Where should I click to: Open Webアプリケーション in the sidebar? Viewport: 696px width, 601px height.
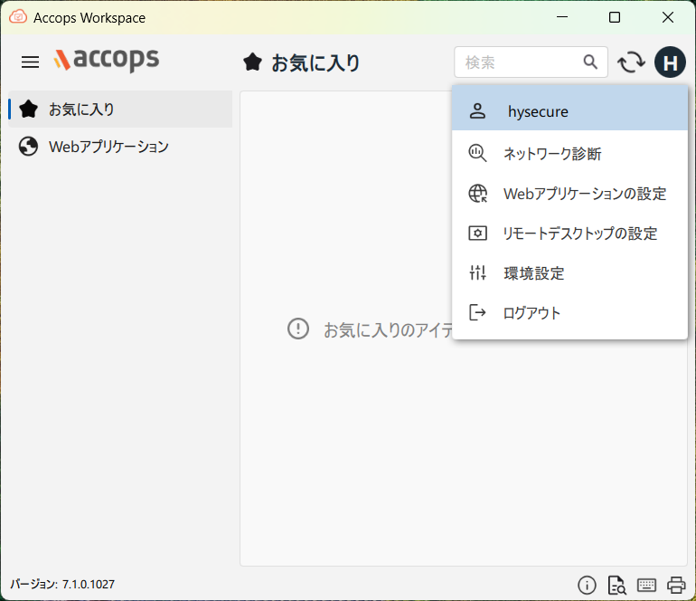click(120, 147)
